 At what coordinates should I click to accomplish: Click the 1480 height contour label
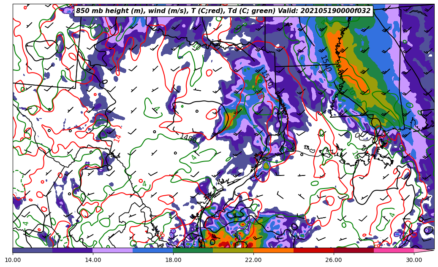[188, 138]
